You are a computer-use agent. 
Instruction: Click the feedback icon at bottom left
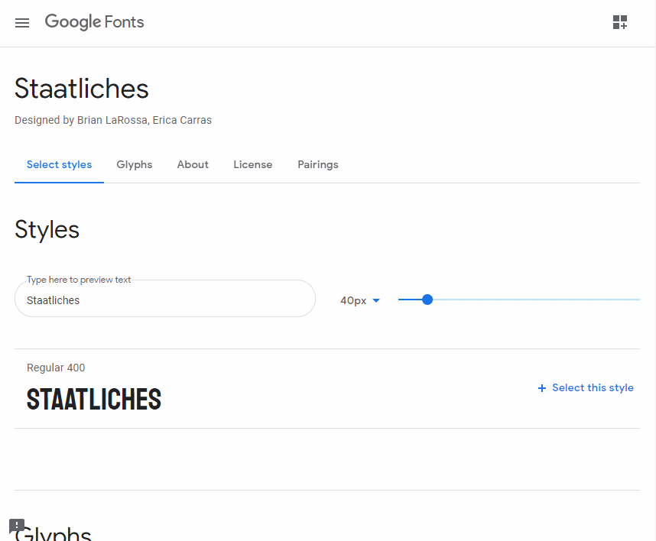(17, 526)
